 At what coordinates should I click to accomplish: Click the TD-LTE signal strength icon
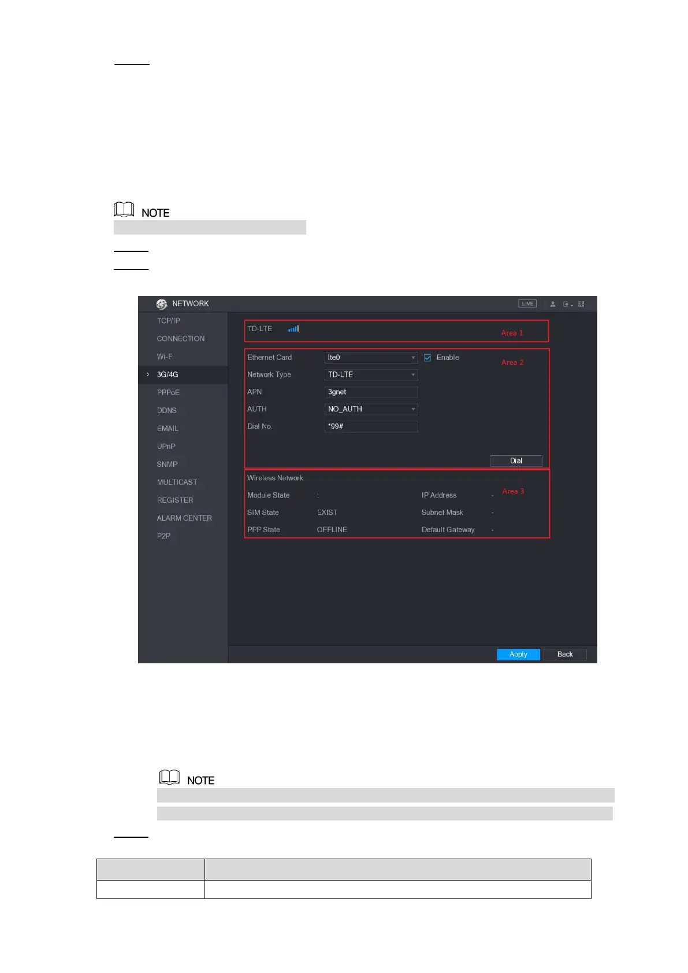pos(293,329)
